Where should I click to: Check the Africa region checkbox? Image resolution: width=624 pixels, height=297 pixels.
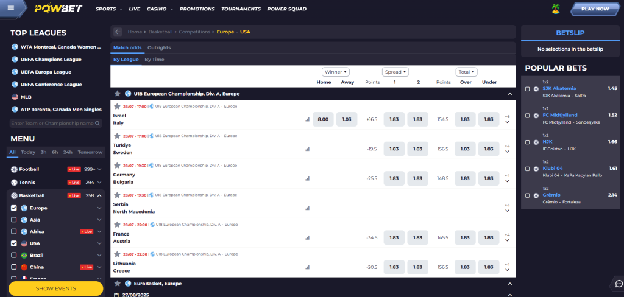coord(14,231)
